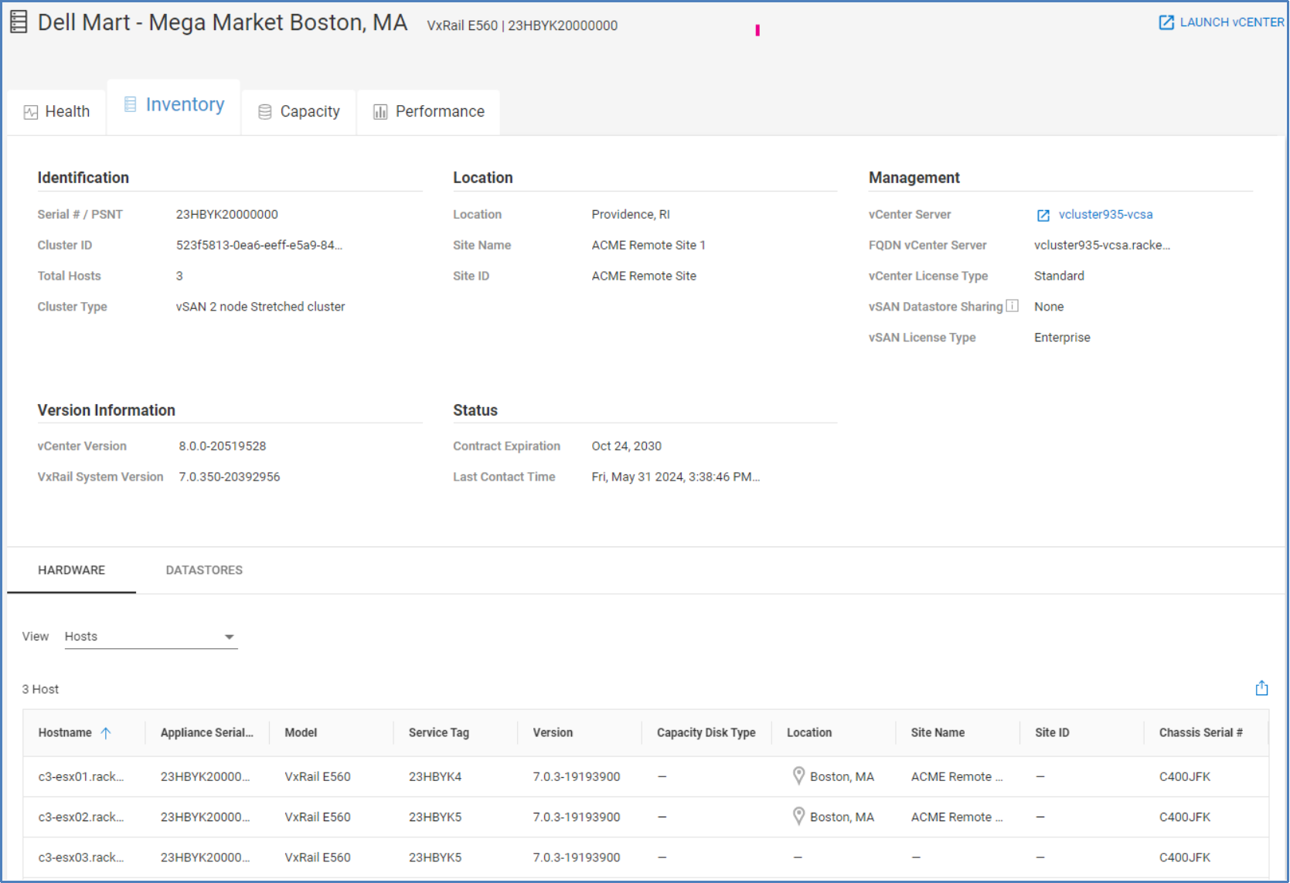Select the c3-esx02.rack... hostname cell
The image size is (1290, 883).
coord(81,817)
